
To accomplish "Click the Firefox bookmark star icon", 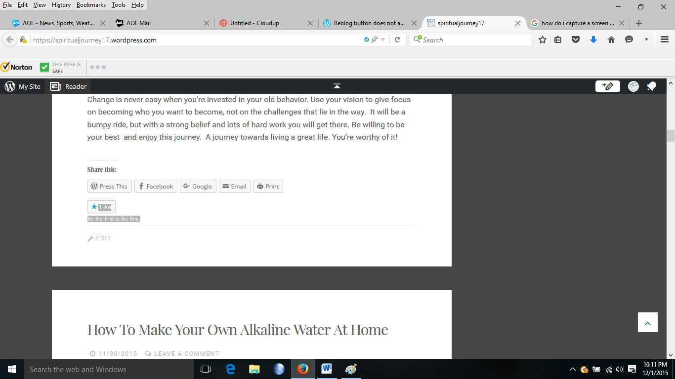I will [542, 40].
